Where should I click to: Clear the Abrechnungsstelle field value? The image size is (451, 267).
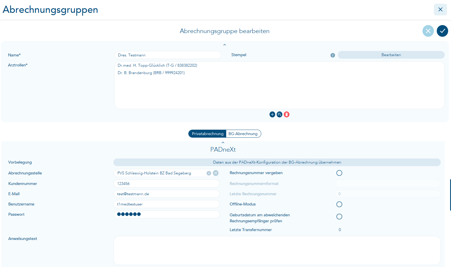point(209,173)
